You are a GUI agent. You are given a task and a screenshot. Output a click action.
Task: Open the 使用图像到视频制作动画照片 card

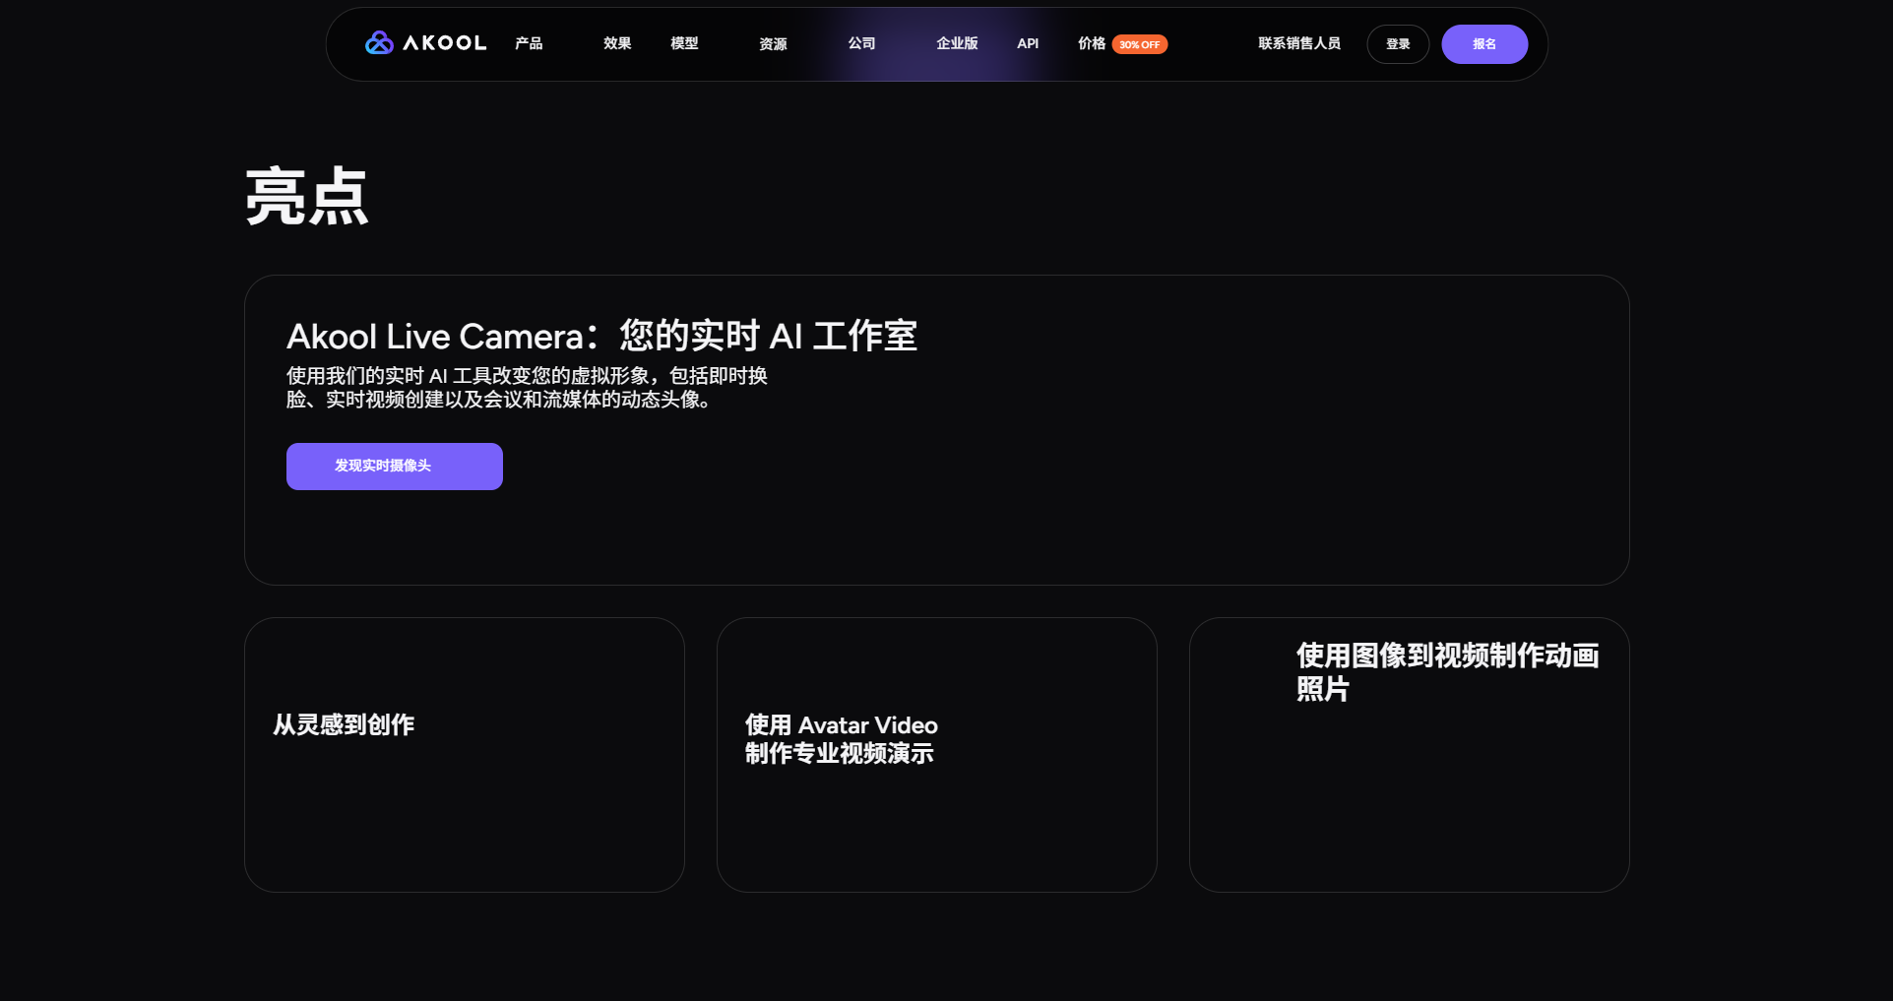1410,754
